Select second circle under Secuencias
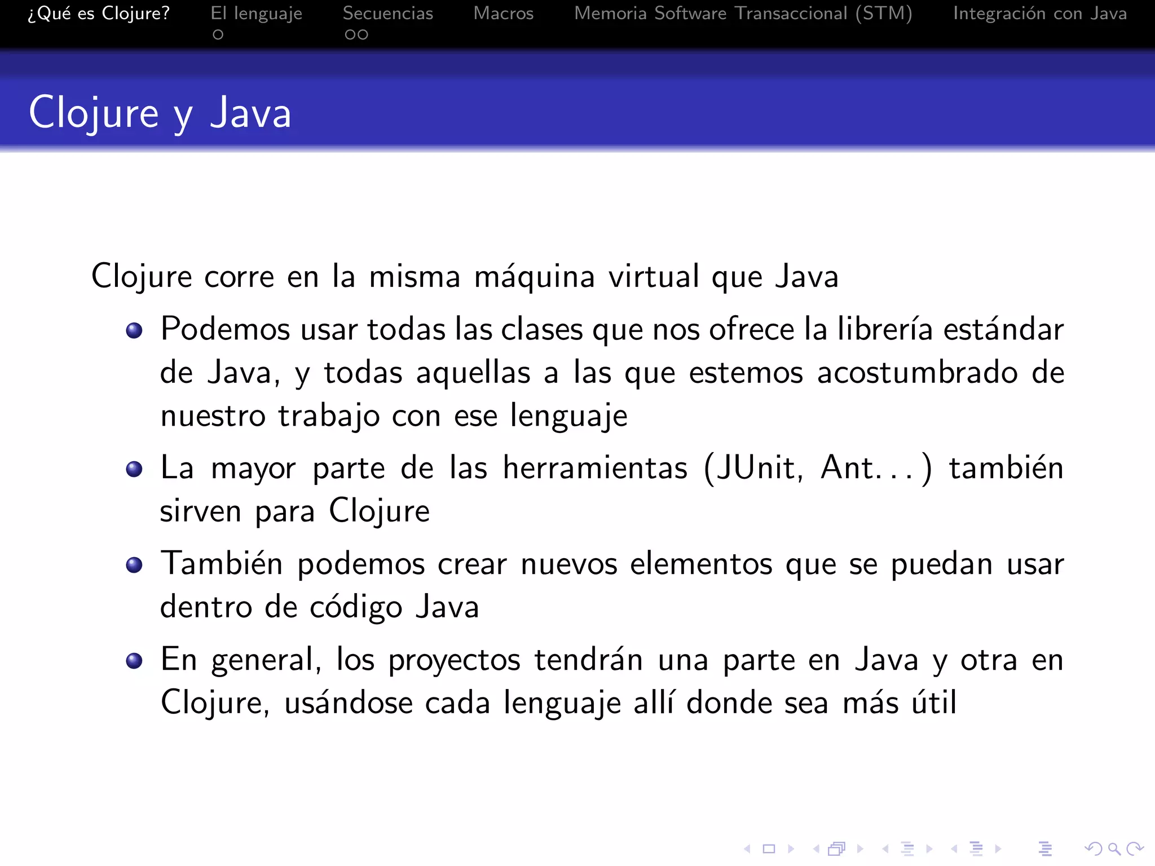Viewport: 1155px width, 866px height. tap(363, 35)
